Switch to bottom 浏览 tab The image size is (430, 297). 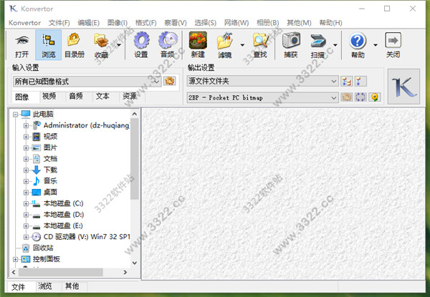45,286
